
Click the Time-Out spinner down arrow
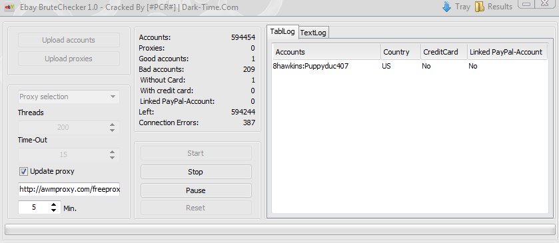(x=113, y=158)
